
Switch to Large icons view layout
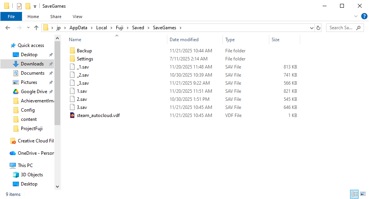363,194
